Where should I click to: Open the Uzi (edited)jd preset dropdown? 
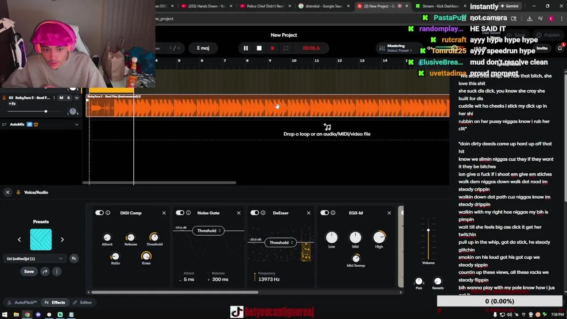coord(35,259)
